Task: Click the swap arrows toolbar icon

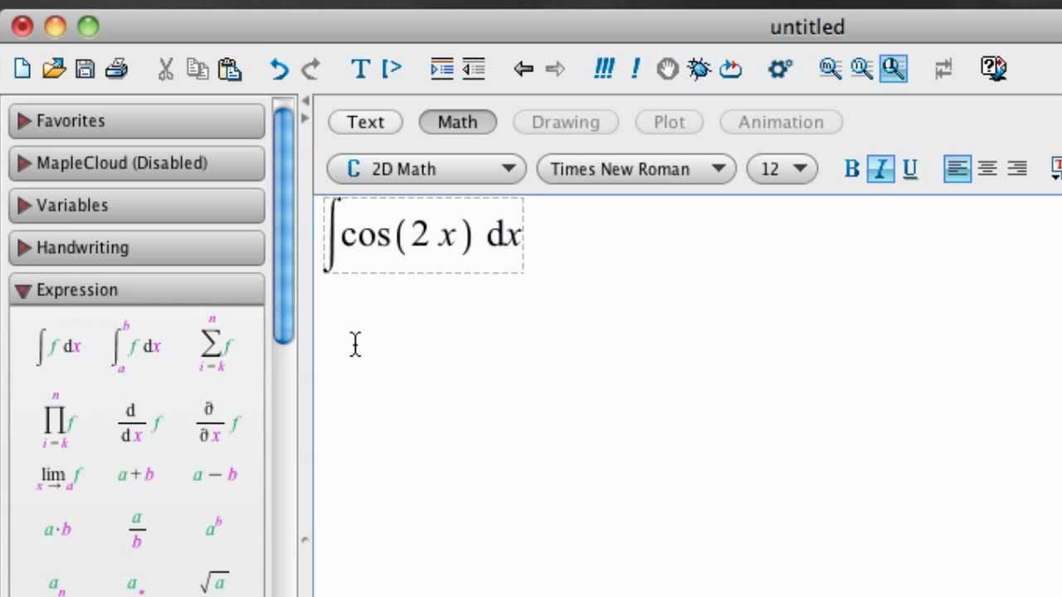Action: [x=943, y=69]
